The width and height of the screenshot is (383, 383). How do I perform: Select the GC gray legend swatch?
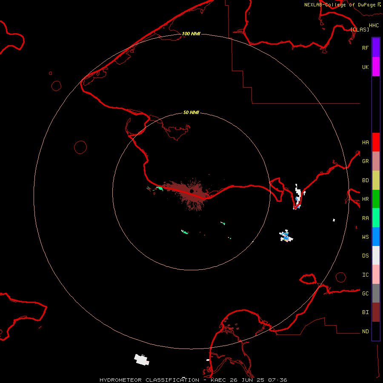(376, 293)
